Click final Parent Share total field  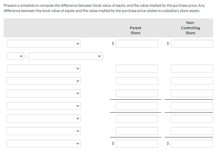[x=137, y=144]
